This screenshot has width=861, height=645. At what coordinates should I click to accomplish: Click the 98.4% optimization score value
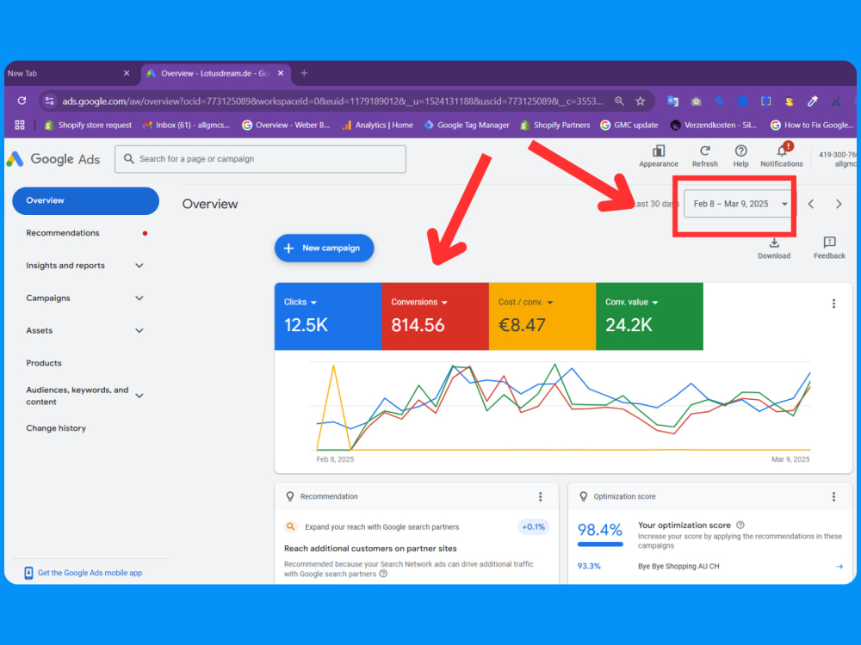(x=599, y=530)
